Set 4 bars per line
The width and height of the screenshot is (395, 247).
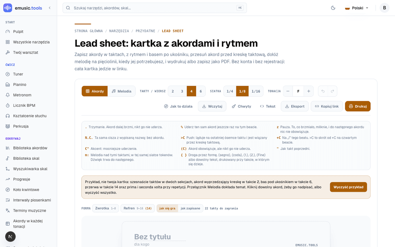coord(191,91)
